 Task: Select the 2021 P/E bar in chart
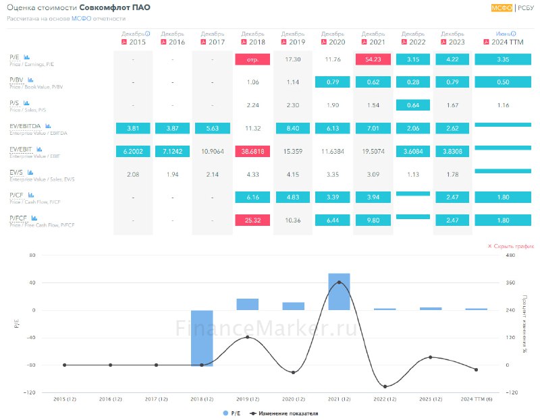339,292
